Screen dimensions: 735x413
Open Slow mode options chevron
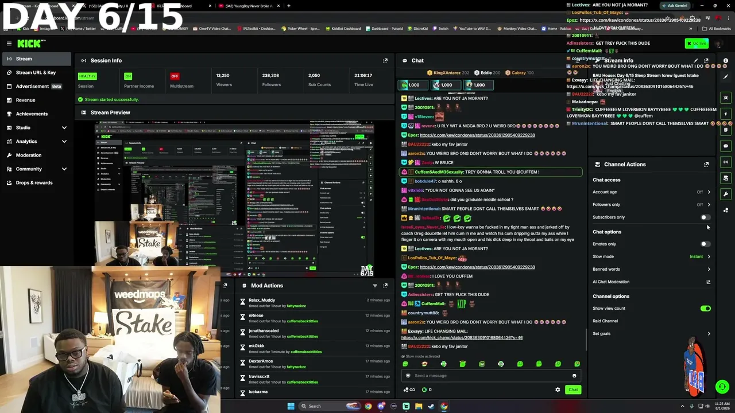pos(709,256)
